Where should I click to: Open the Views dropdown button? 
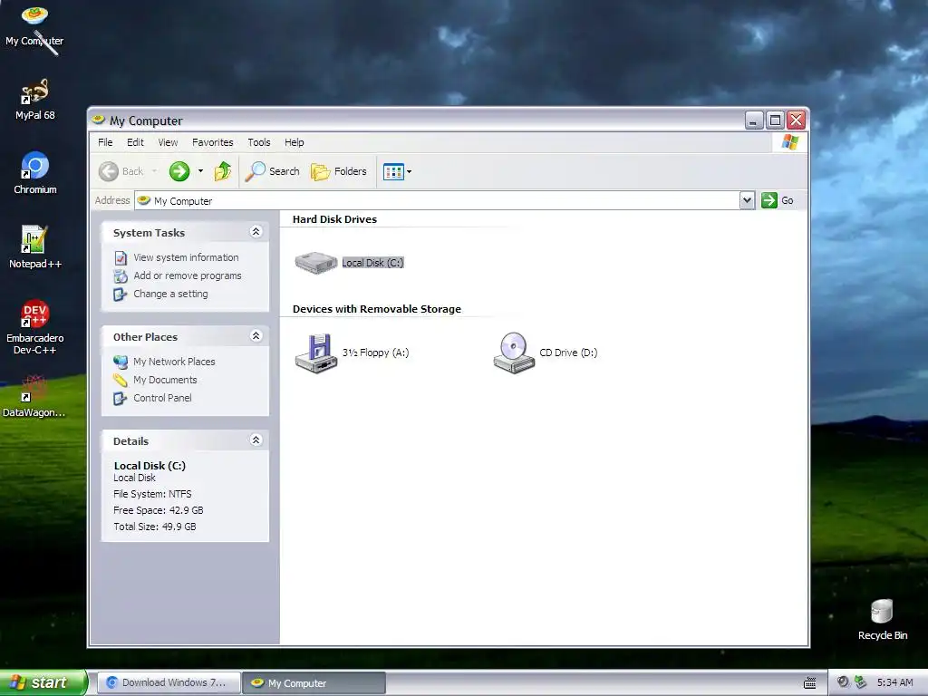(x=397, y=171)
